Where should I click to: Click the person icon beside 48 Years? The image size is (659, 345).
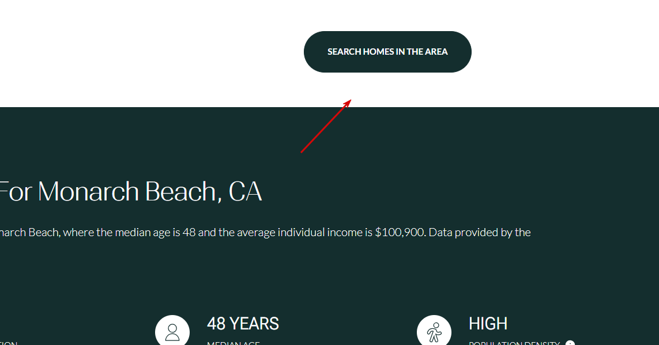(x=172, y=331)
